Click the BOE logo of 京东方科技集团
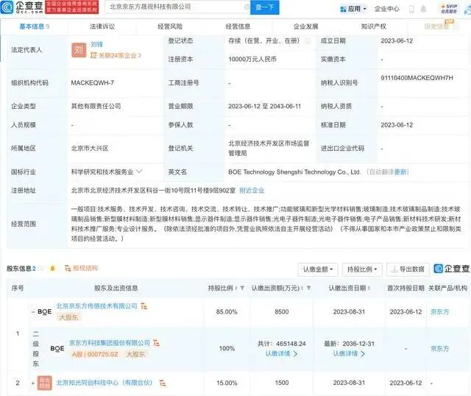Image resolution: width=471 pixels, height=396 pixels. pos(57,349)
